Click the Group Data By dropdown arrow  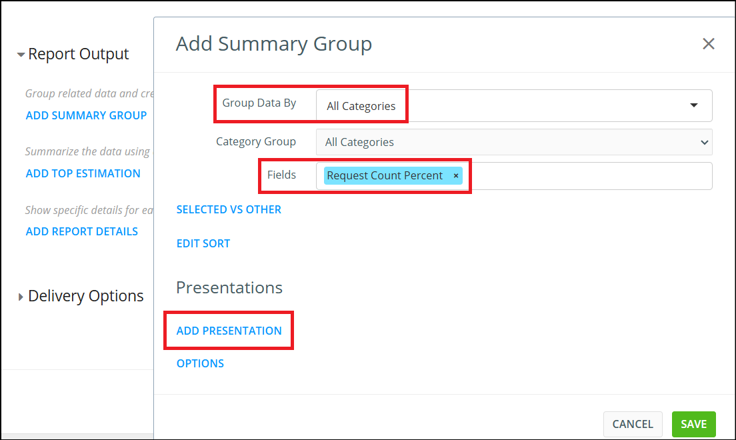pos(693,105)
